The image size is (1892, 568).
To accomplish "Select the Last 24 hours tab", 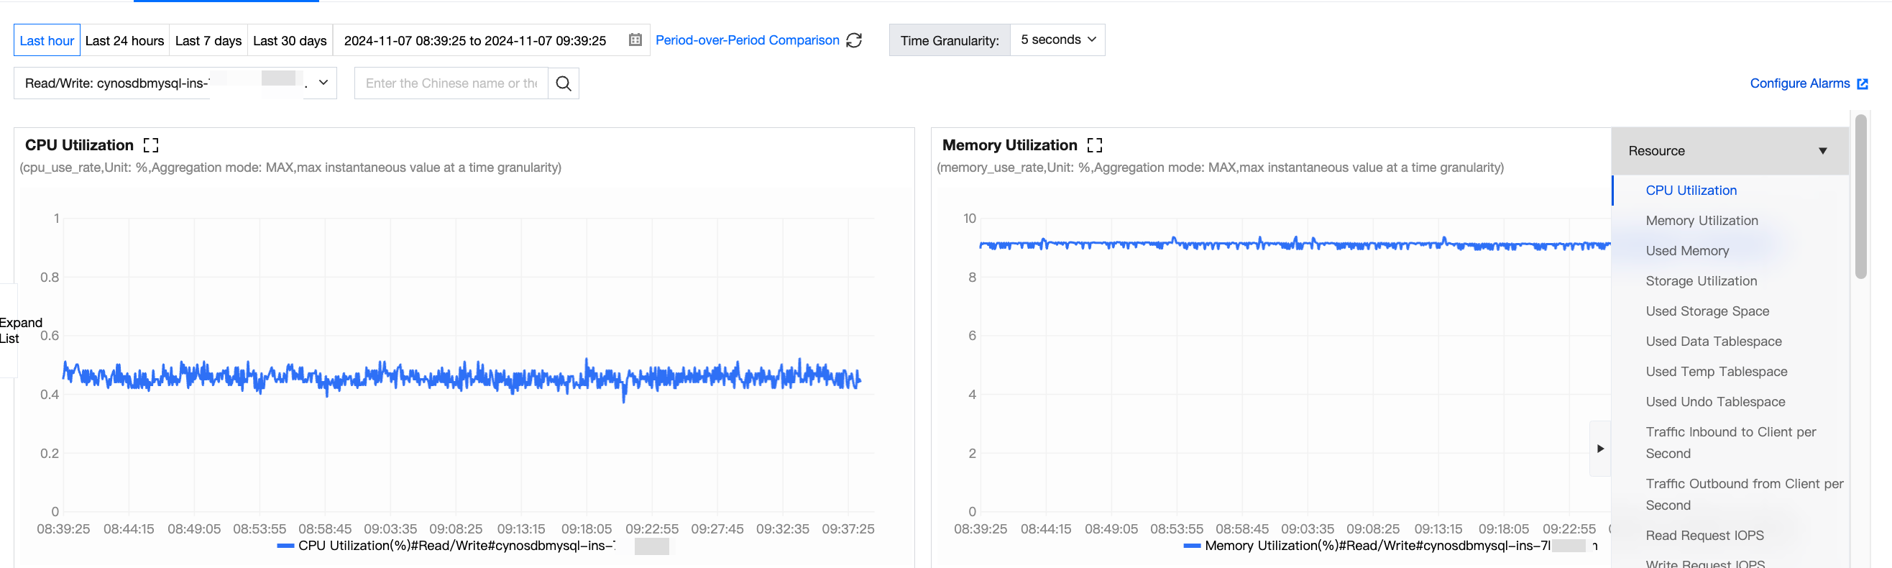I will tap(124, 40).
